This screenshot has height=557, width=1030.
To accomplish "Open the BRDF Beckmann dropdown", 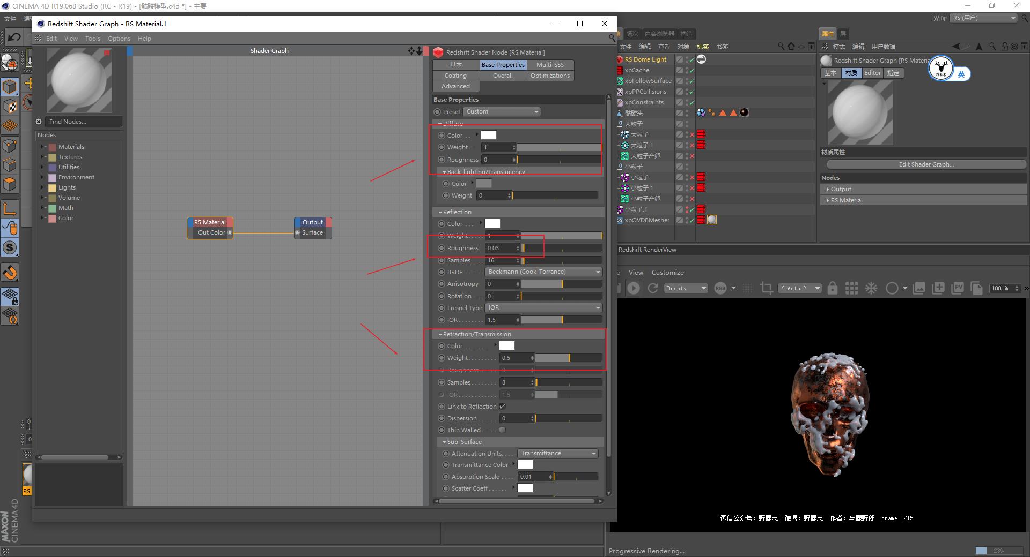I will tap(543, 272).
